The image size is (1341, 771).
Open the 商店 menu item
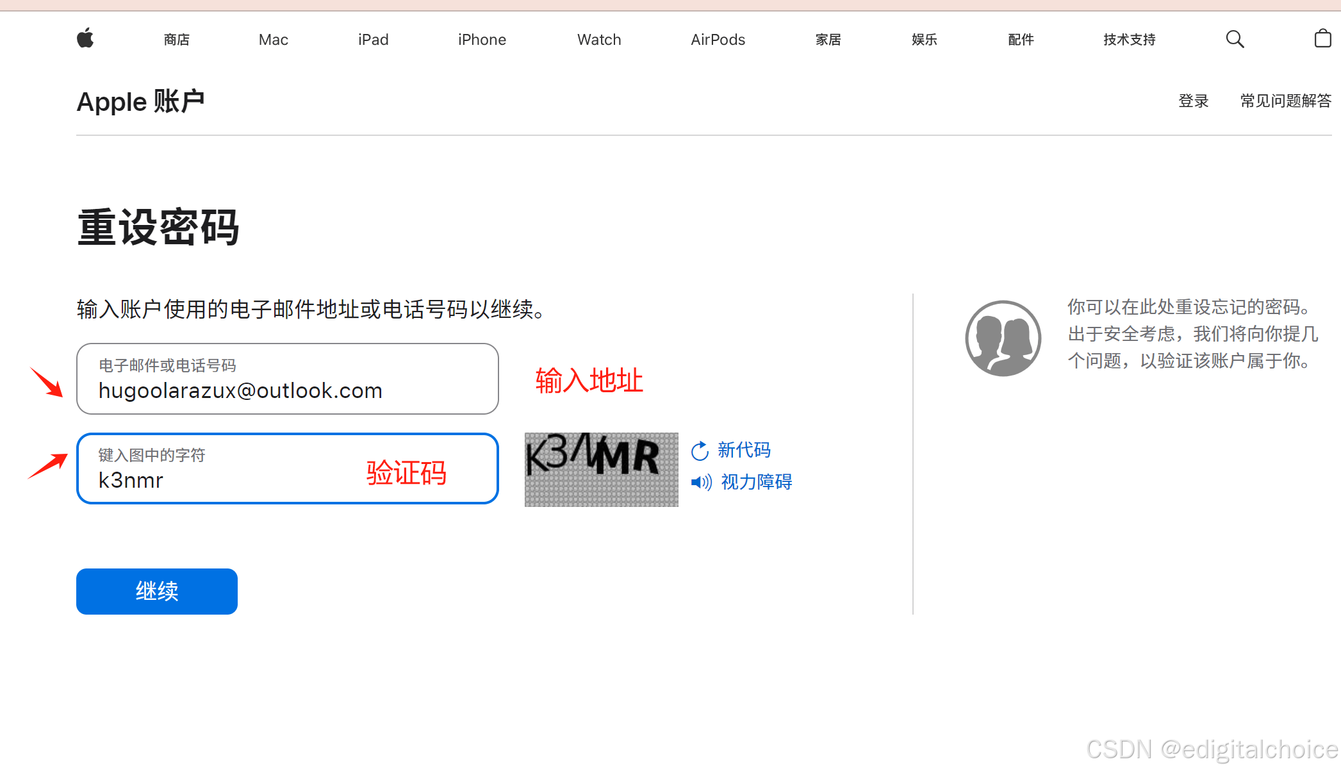(177, 40)
